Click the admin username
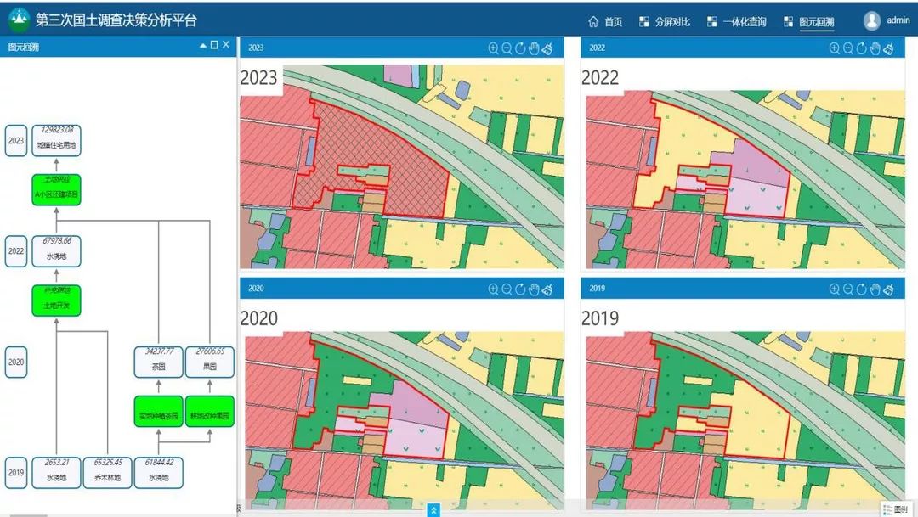918x517 pixels. pyautogui.click(x=898, y=20)
